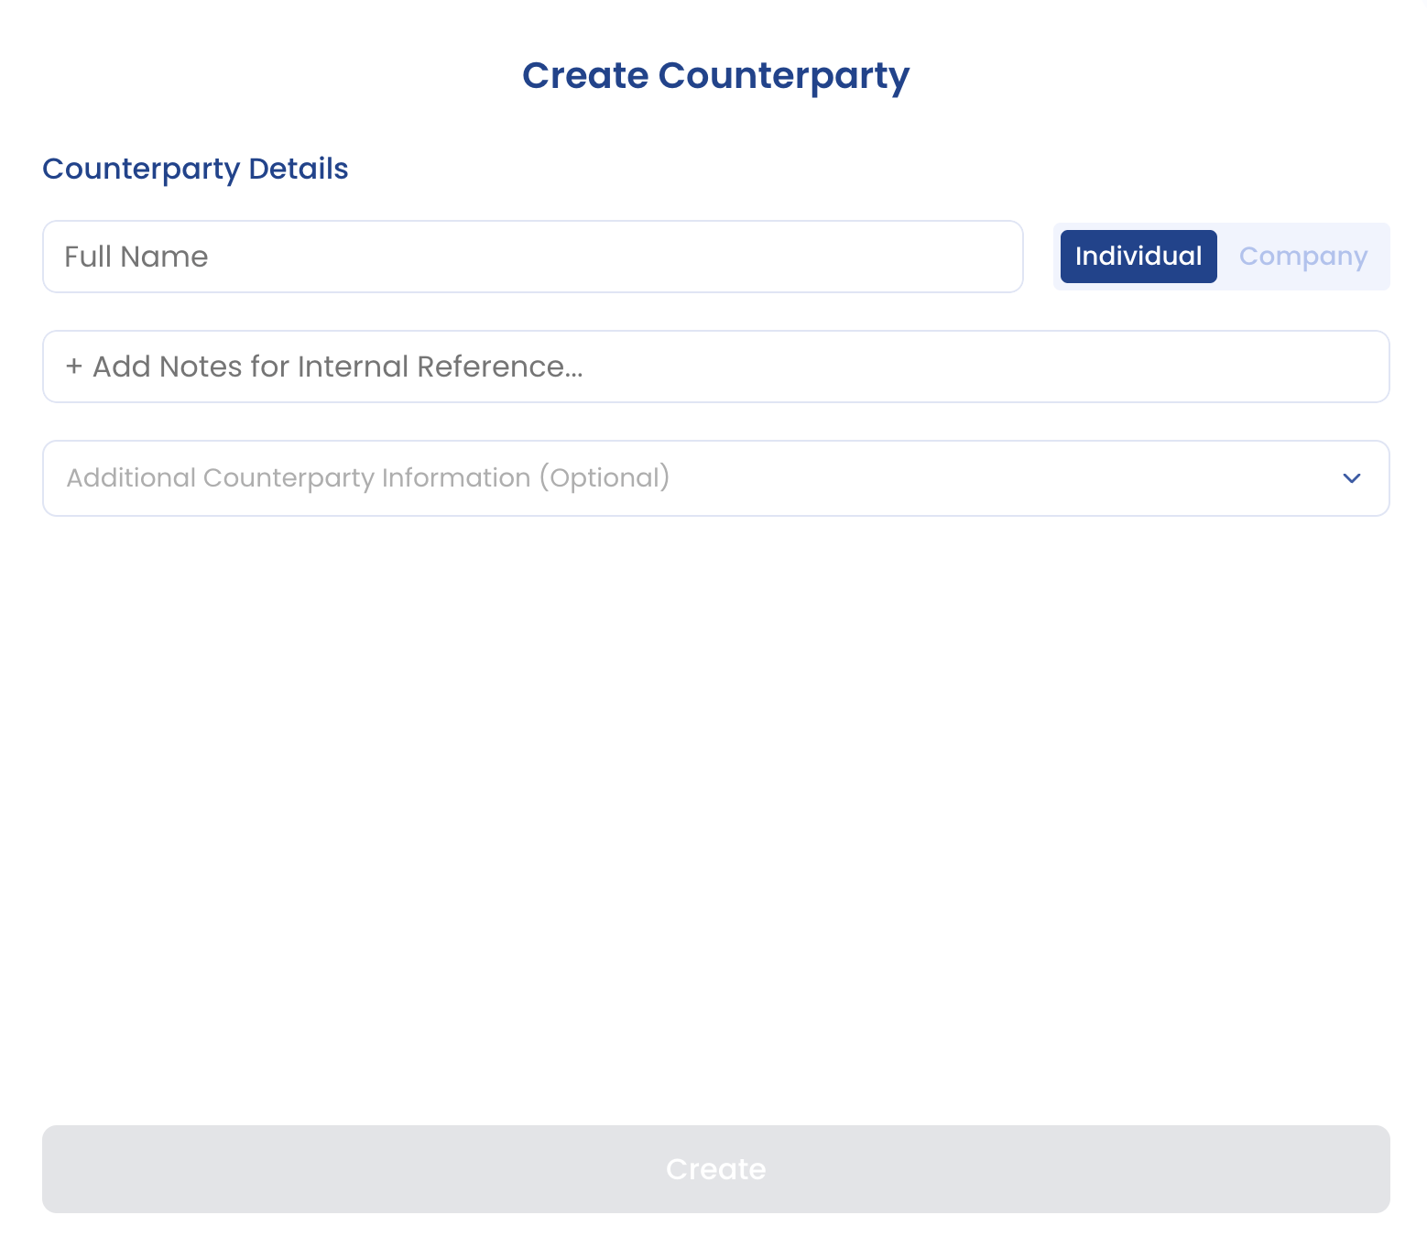Viewport: 1427px width, 1248px height.
Task: Click the chevron arrow in Additional Information
Action: tap(1351, 478)
